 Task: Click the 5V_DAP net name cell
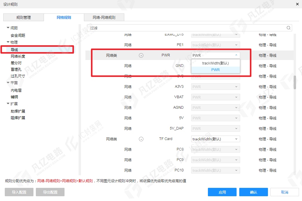pyautogui.click(x=177, y=128)
